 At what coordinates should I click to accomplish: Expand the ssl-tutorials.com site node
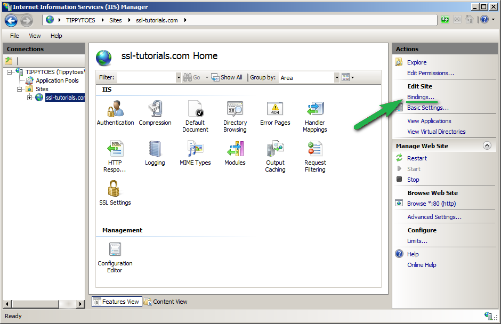(x=29, y=98)
